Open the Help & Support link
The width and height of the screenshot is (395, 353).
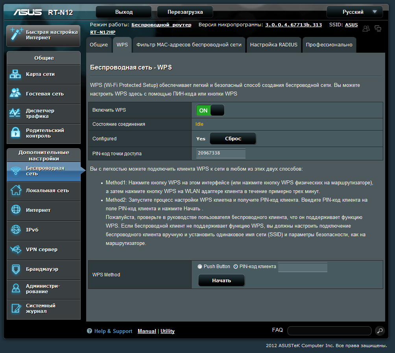(113, 331)
